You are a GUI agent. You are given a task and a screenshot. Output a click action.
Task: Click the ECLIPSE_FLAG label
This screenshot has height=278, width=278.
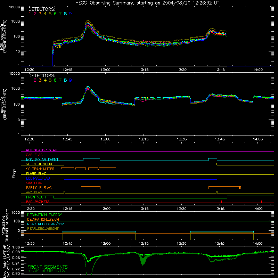point(38,178)
